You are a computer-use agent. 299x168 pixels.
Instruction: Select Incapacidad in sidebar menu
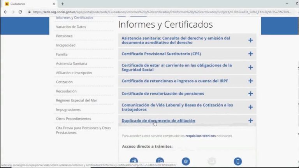(65, 45)
